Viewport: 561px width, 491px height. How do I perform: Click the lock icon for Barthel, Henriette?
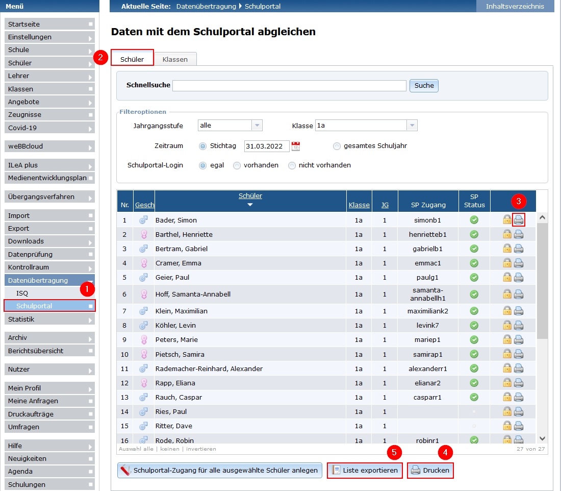point(507,234)
